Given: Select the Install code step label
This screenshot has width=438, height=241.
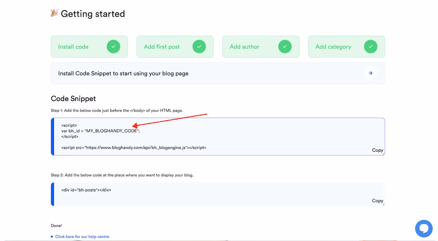Looking at the screenshot, I should 73,47.
